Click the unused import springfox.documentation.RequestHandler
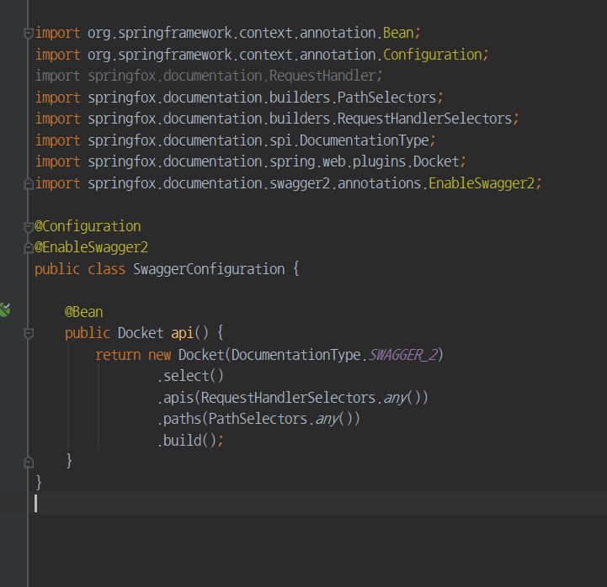Screen dimensions: 607x587 click(209, 76)
